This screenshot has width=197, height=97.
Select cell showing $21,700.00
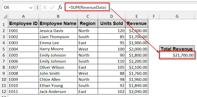pyautogui.click(x=177, y=55)
